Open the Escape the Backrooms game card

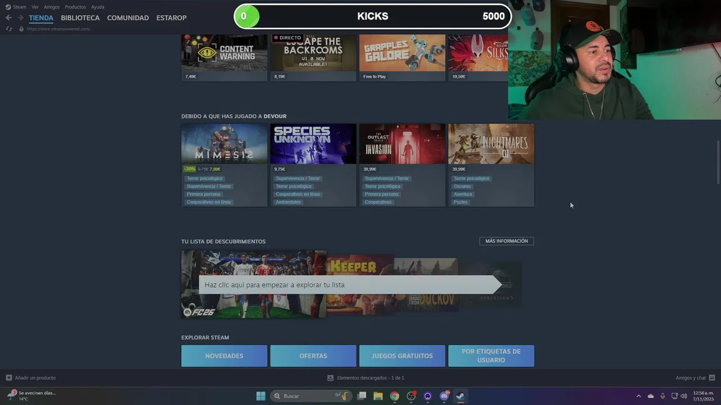[x=313, y=57]
